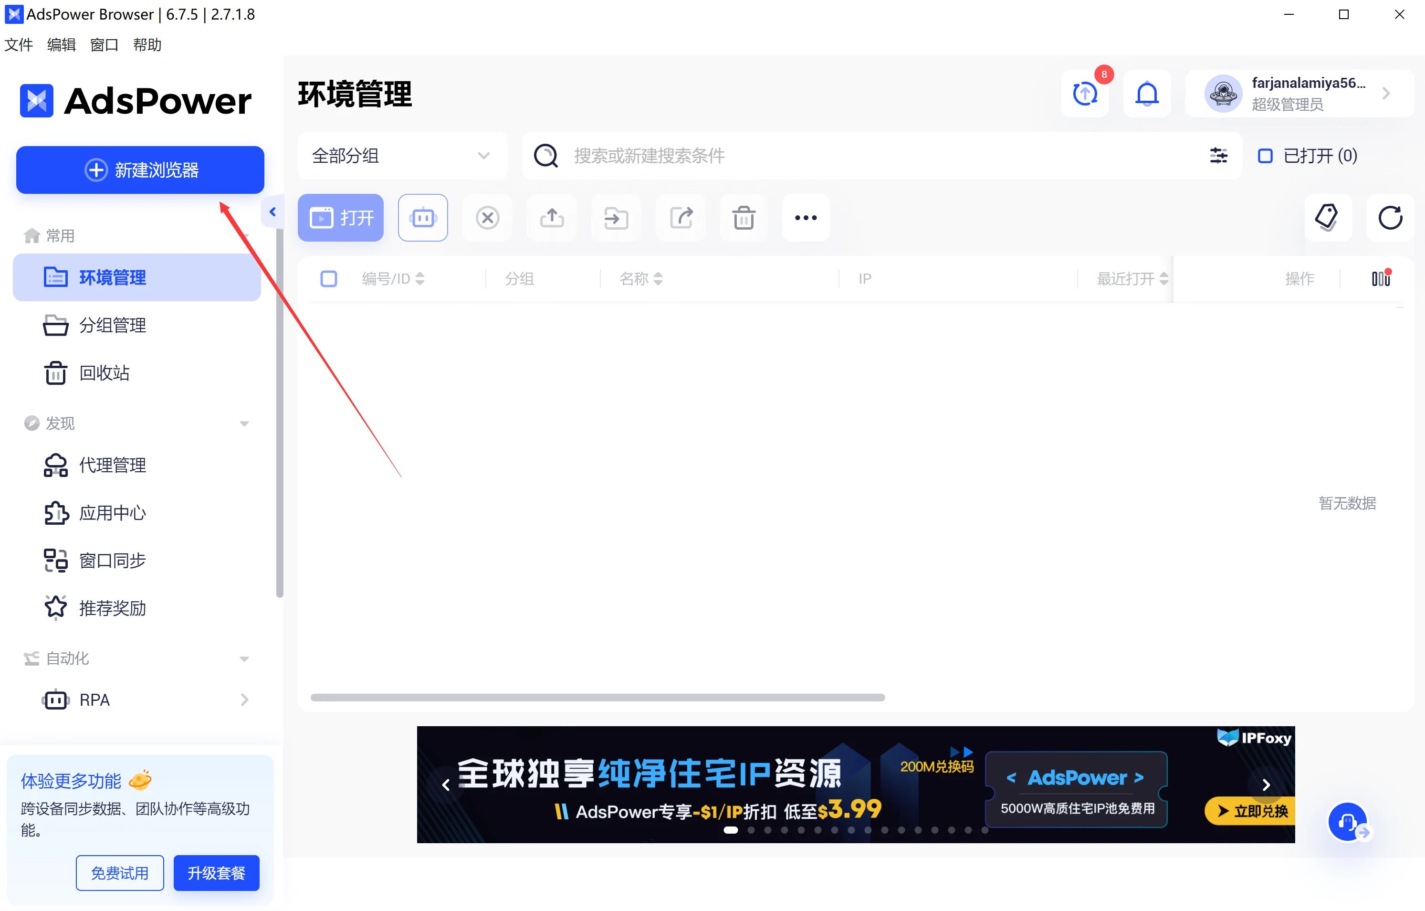The height and width of the screenshot is (911, 1425).
Task: Click the refresh list icon
Action: point(1390,218)
